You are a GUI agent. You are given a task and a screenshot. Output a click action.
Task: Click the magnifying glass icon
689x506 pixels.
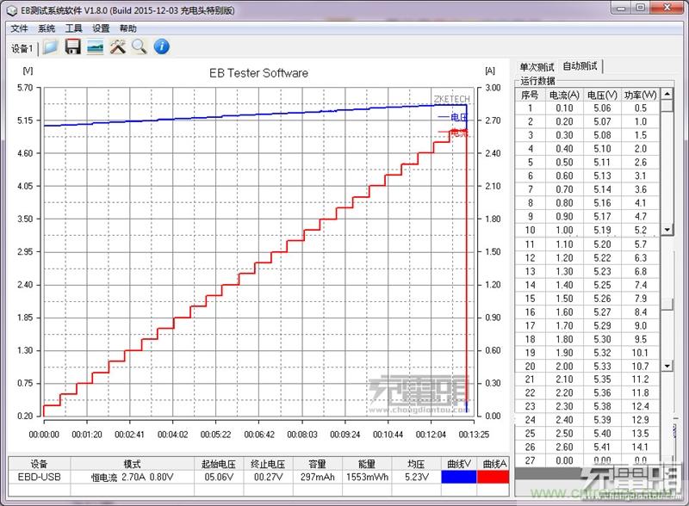point(139,47)
